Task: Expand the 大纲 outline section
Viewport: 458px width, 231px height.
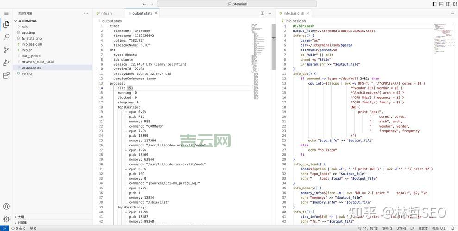Action: (x=21, y=217)
